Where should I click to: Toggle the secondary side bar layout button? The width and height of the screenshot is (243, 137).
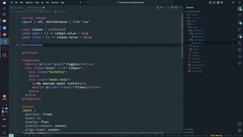pyautogui.click(x=218, y=3)
